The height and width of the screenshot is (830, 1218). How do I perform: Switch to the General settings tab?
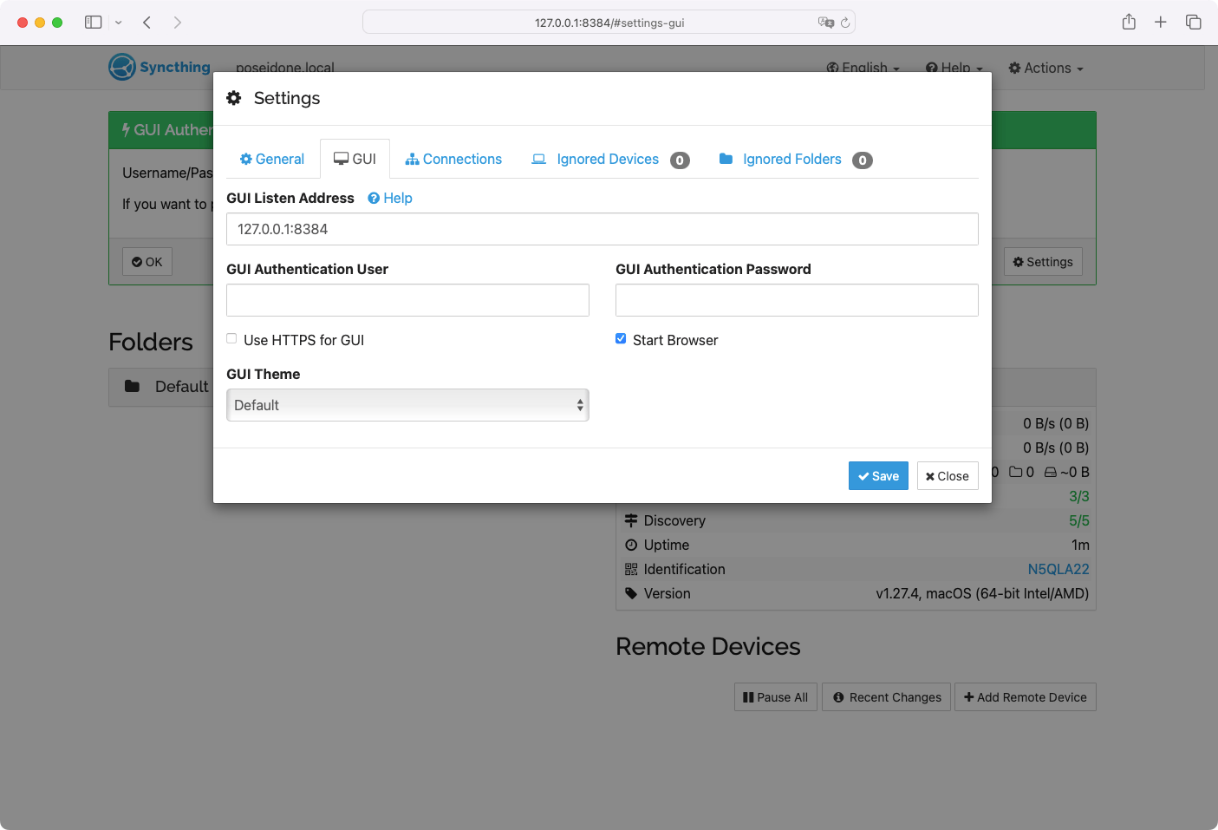coord(272,160)
